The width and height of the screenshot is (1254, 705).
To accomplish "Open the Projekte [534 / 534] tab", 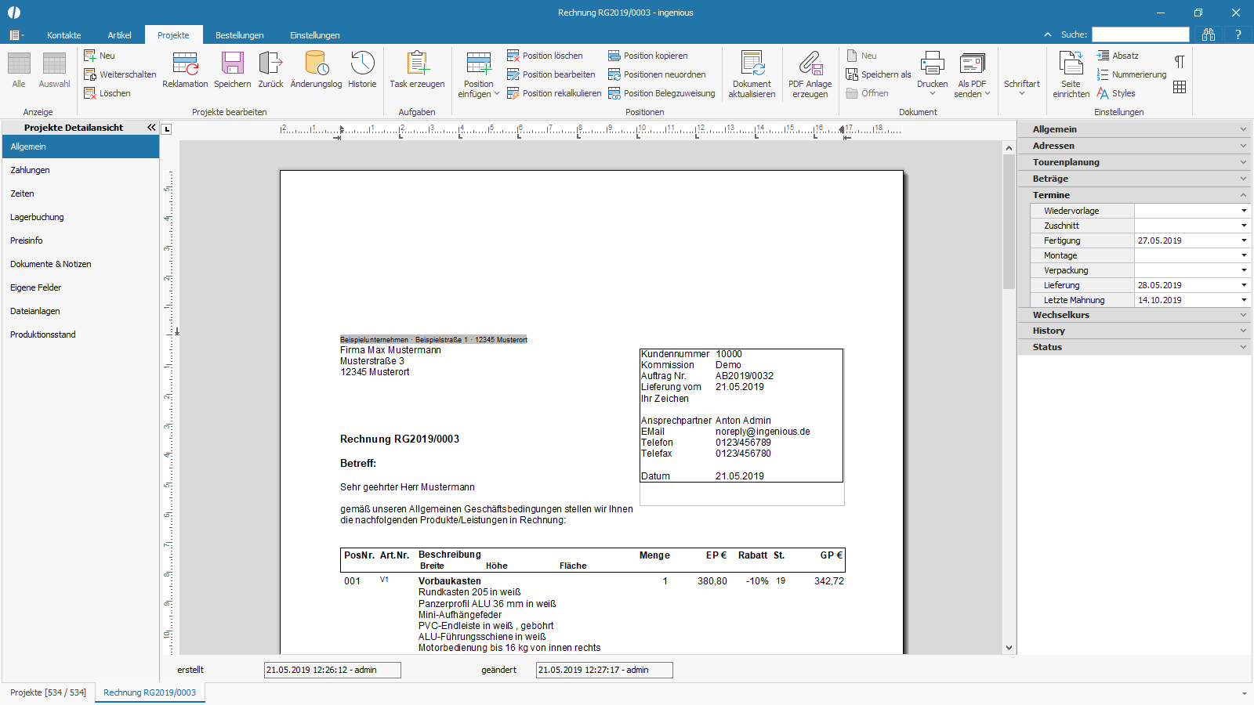I will 48,692.
